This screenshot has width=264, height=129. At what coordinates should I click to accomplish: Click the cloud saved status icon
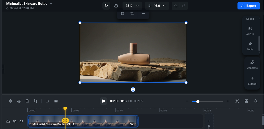[x=8, y=8]
